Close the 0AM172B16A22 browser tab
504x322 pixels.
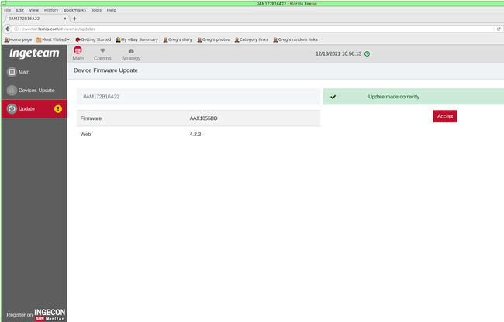pos(65,19)
